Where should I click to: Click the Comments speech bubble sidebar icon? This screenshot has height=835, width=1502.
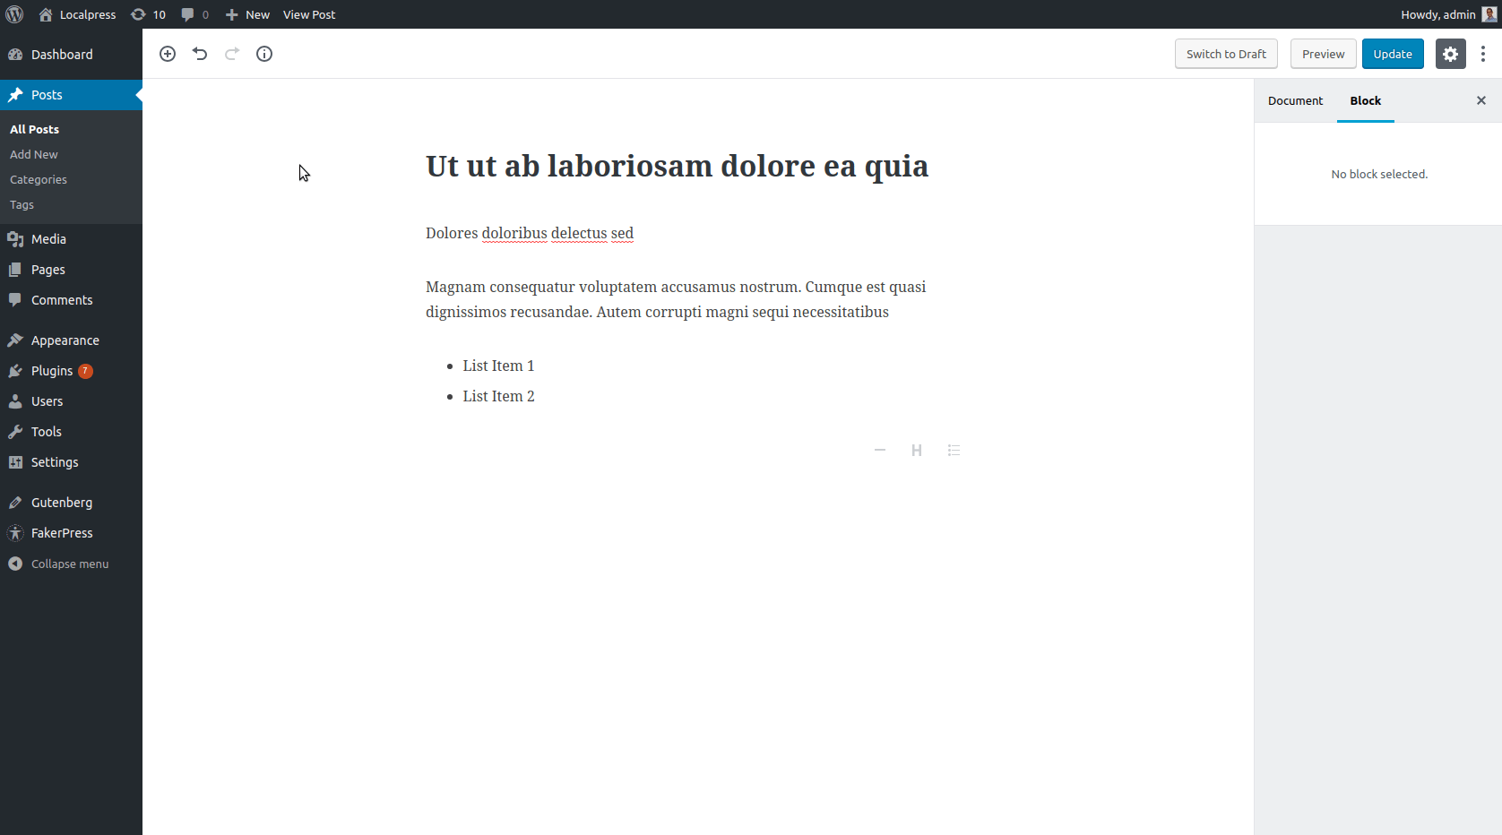pos(15,300)
